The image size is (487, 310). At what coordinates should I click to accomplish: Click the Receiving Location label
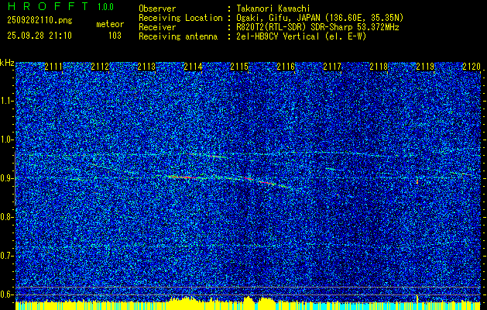coord(180,18)
